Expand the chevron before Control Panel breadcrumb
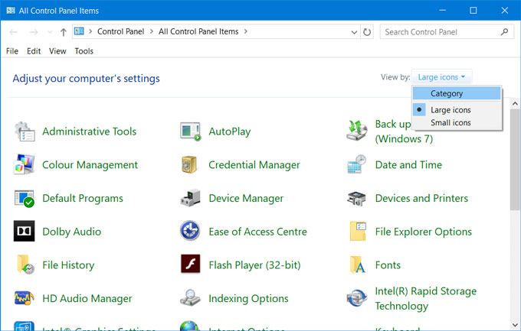The width and height of the screenshot is (521, 331). click(90, 31)
